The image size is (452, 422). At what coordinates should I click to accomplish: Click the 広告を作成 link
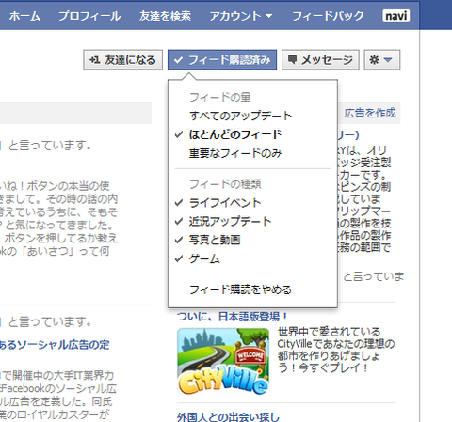370,113
